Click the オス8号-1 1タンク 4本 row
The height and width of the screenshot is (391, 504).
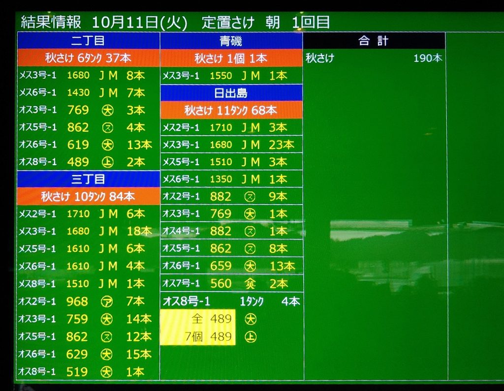click(231, 301)
